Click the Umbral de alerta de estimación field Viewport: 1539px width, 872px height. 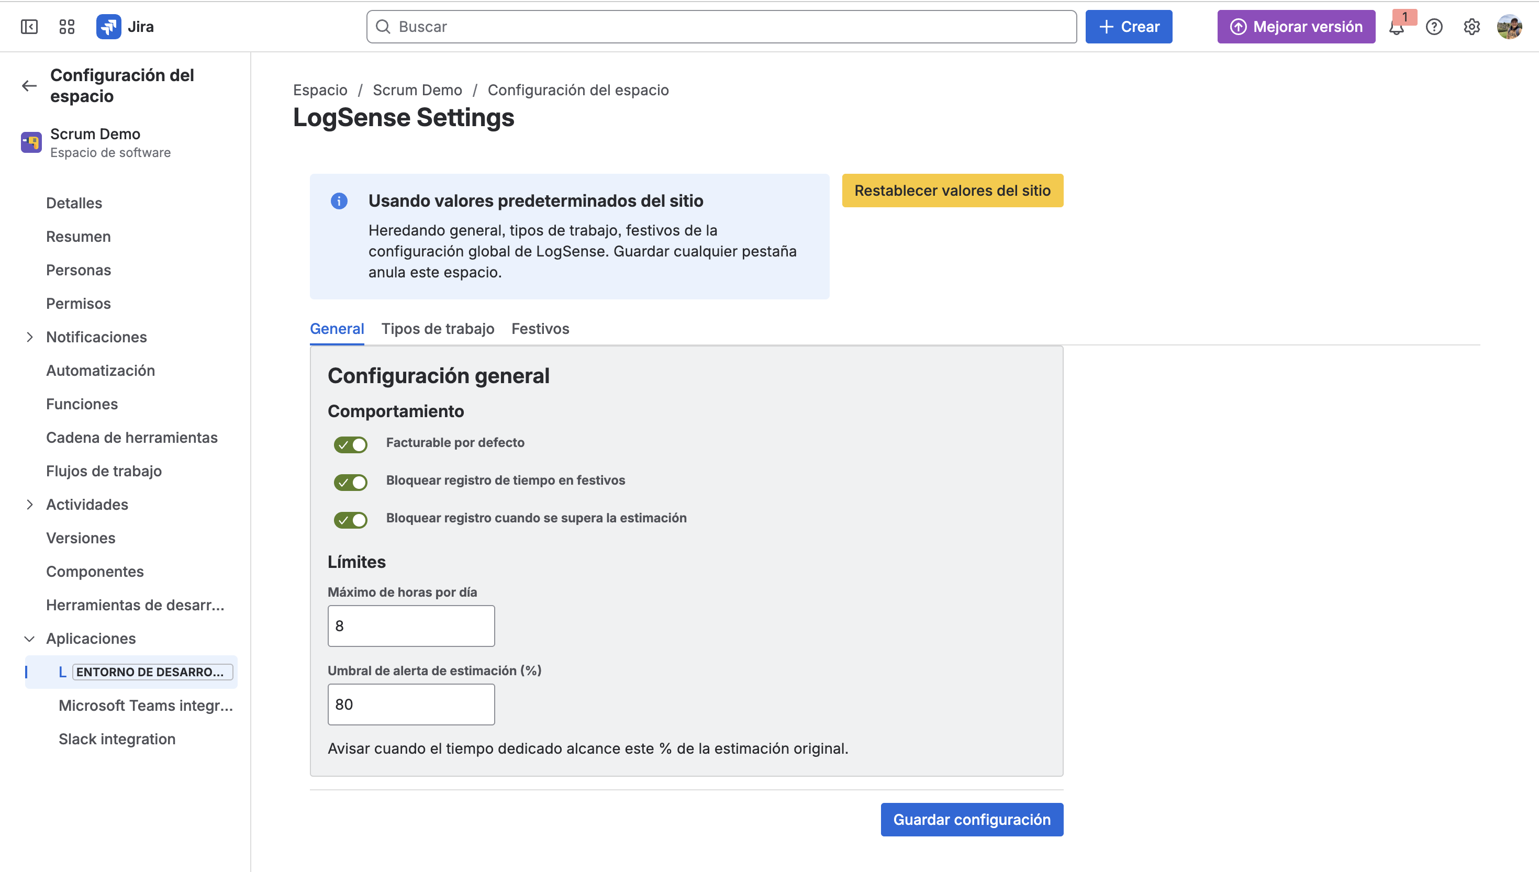click(411, 705)
